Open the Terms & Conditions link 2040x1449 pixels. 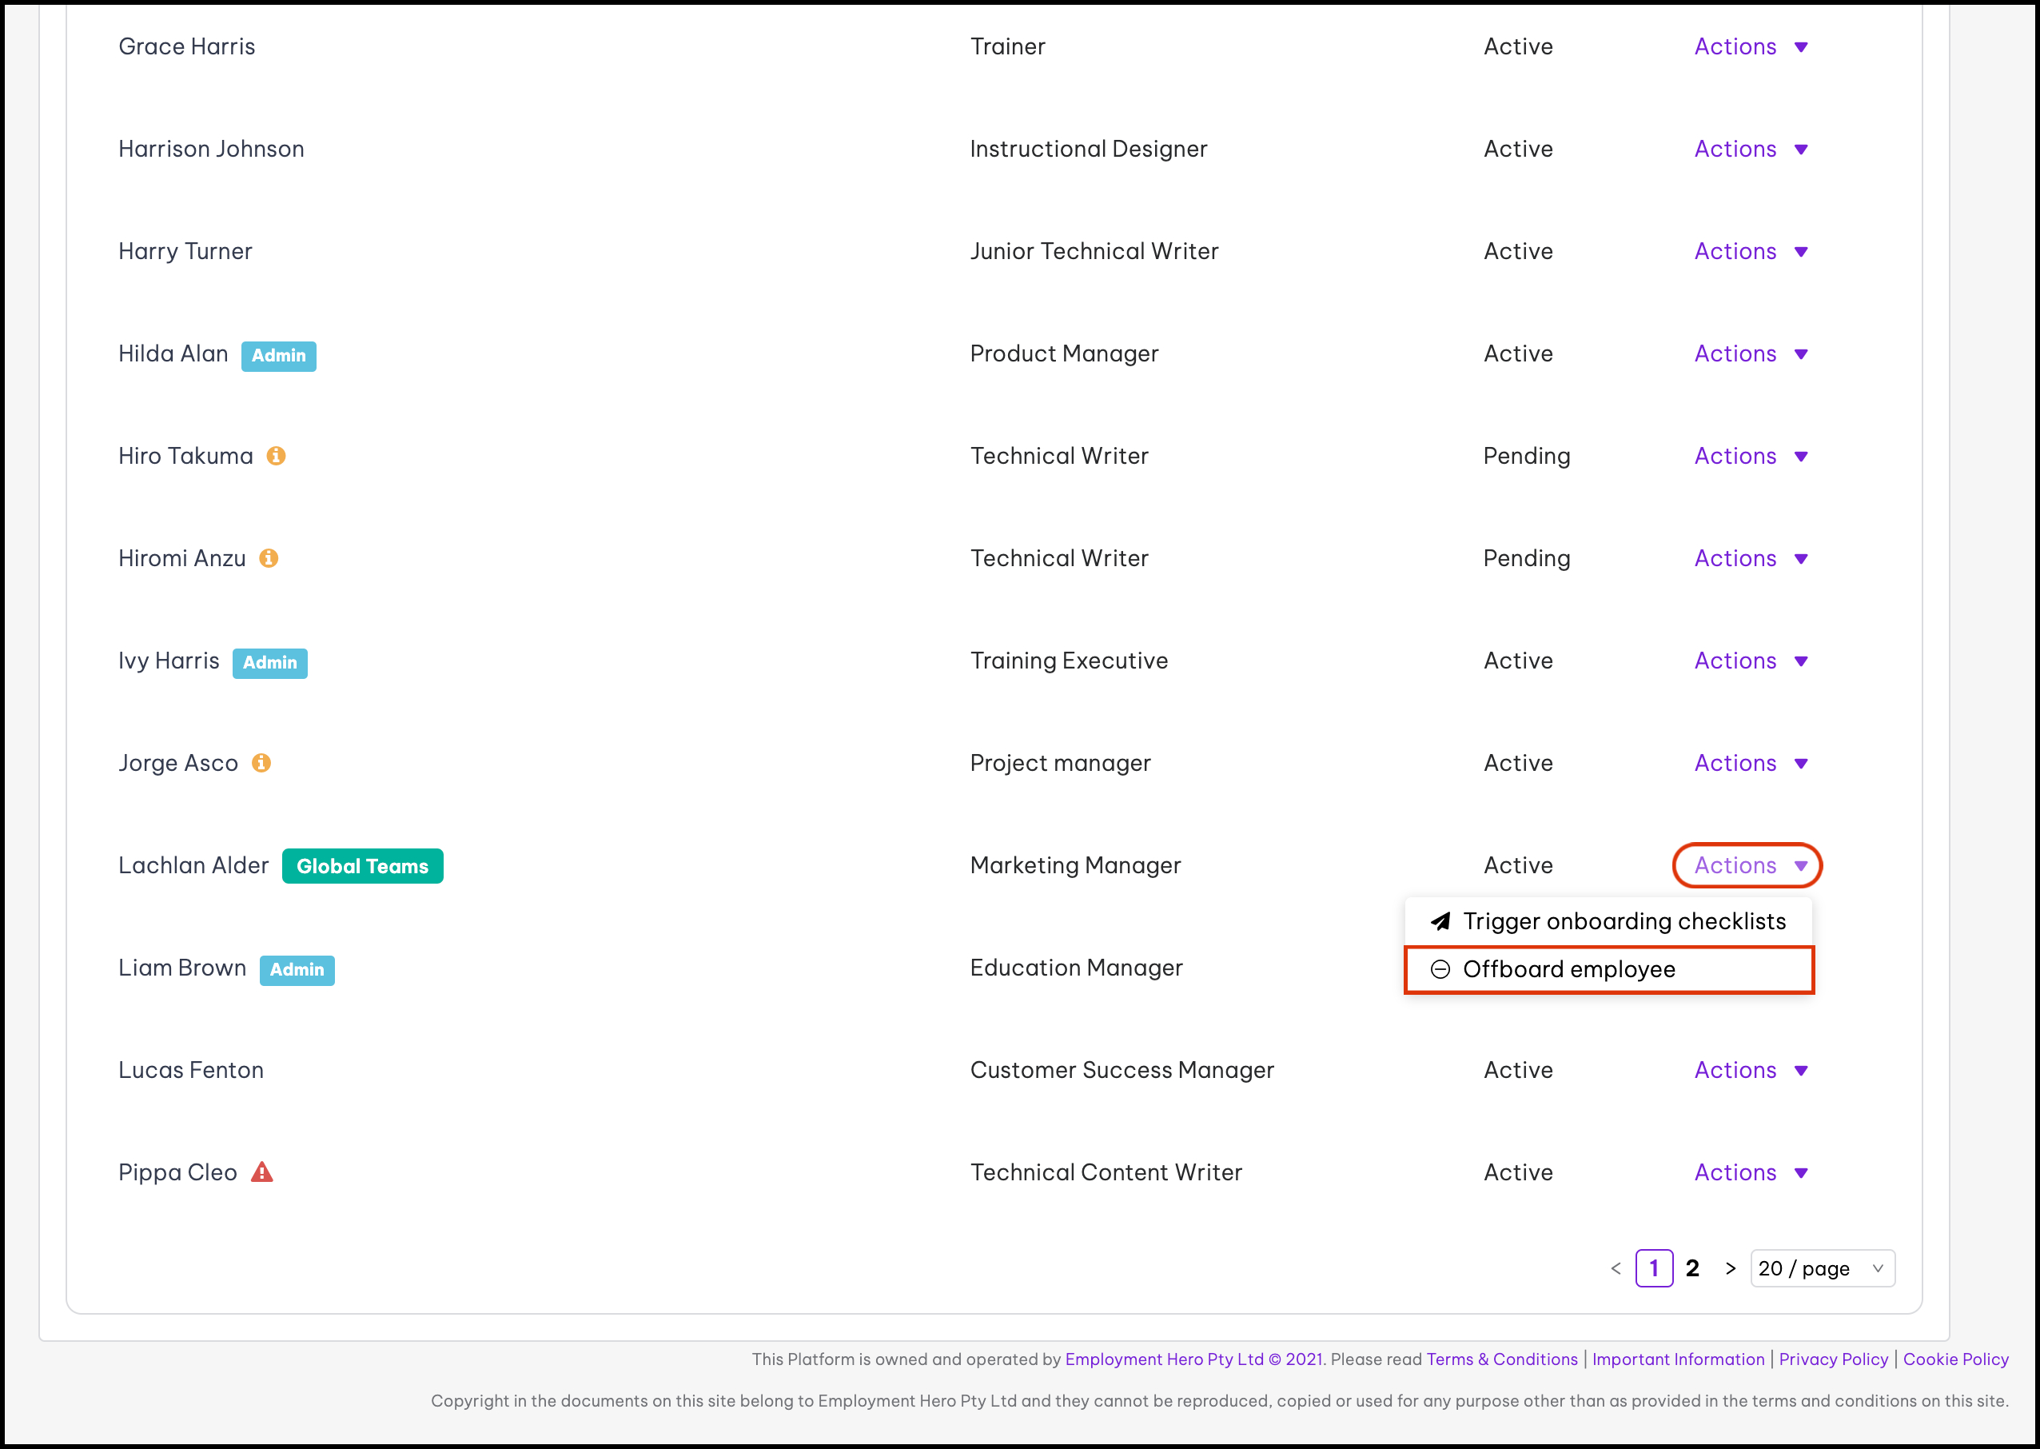[x=1501, y=1359]
